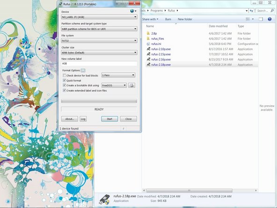Select rufus-2.16p.exe file name
Viewport: 277px width, 208px height.
pyautogui.click(x=161, y=59)
